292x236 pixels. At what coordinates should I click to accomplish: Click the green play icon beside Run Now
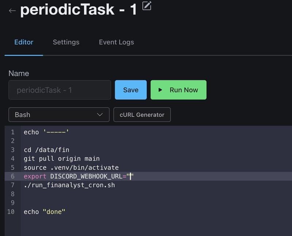click(x=160, y=90)
